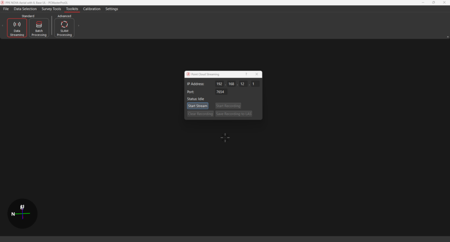Screen dimensions: 450x242
Task: Switch to the Calibration tab
Action: (x=92, y=9)
